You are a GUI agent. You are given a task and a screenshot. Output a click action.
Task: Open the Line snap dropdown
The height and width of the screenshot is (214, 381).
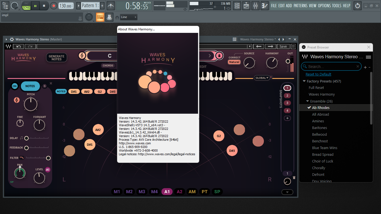click(129, 17)
